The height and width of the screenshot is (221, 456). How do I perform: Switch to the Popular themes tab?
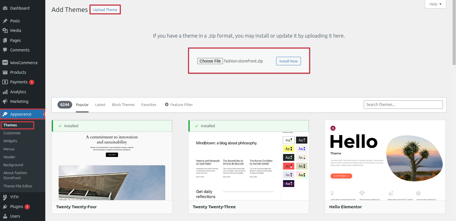pos(82,105)
